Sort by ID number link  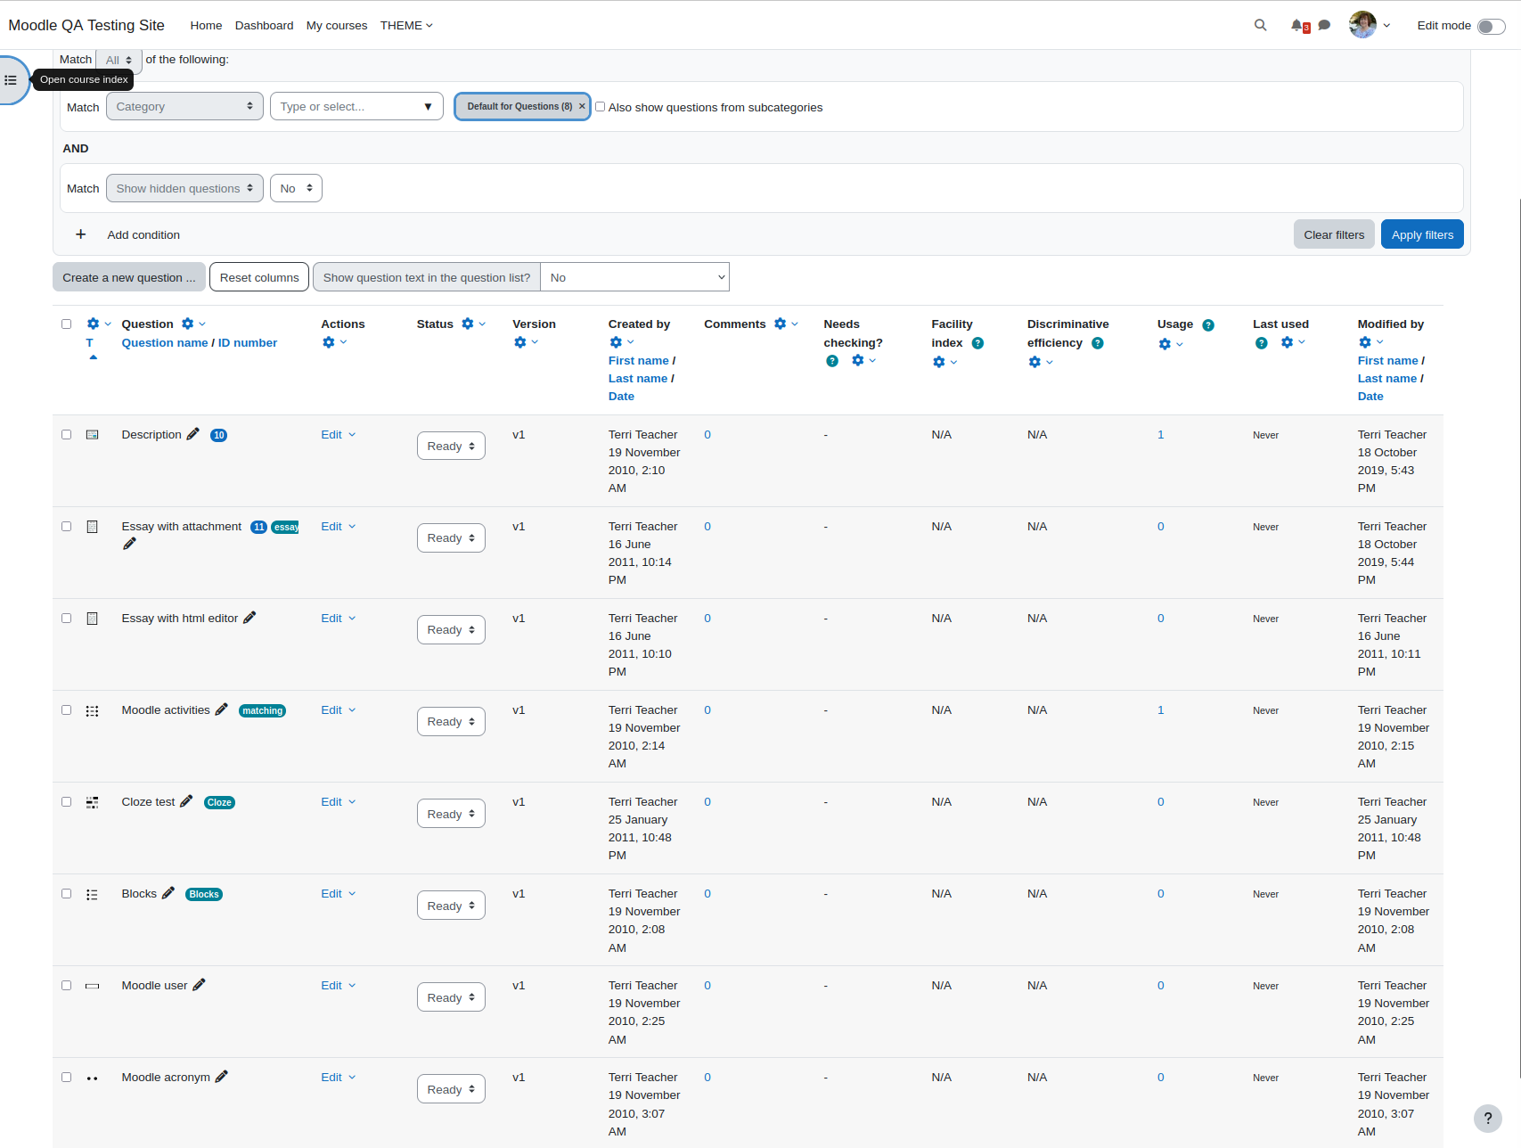coord(248,343)
